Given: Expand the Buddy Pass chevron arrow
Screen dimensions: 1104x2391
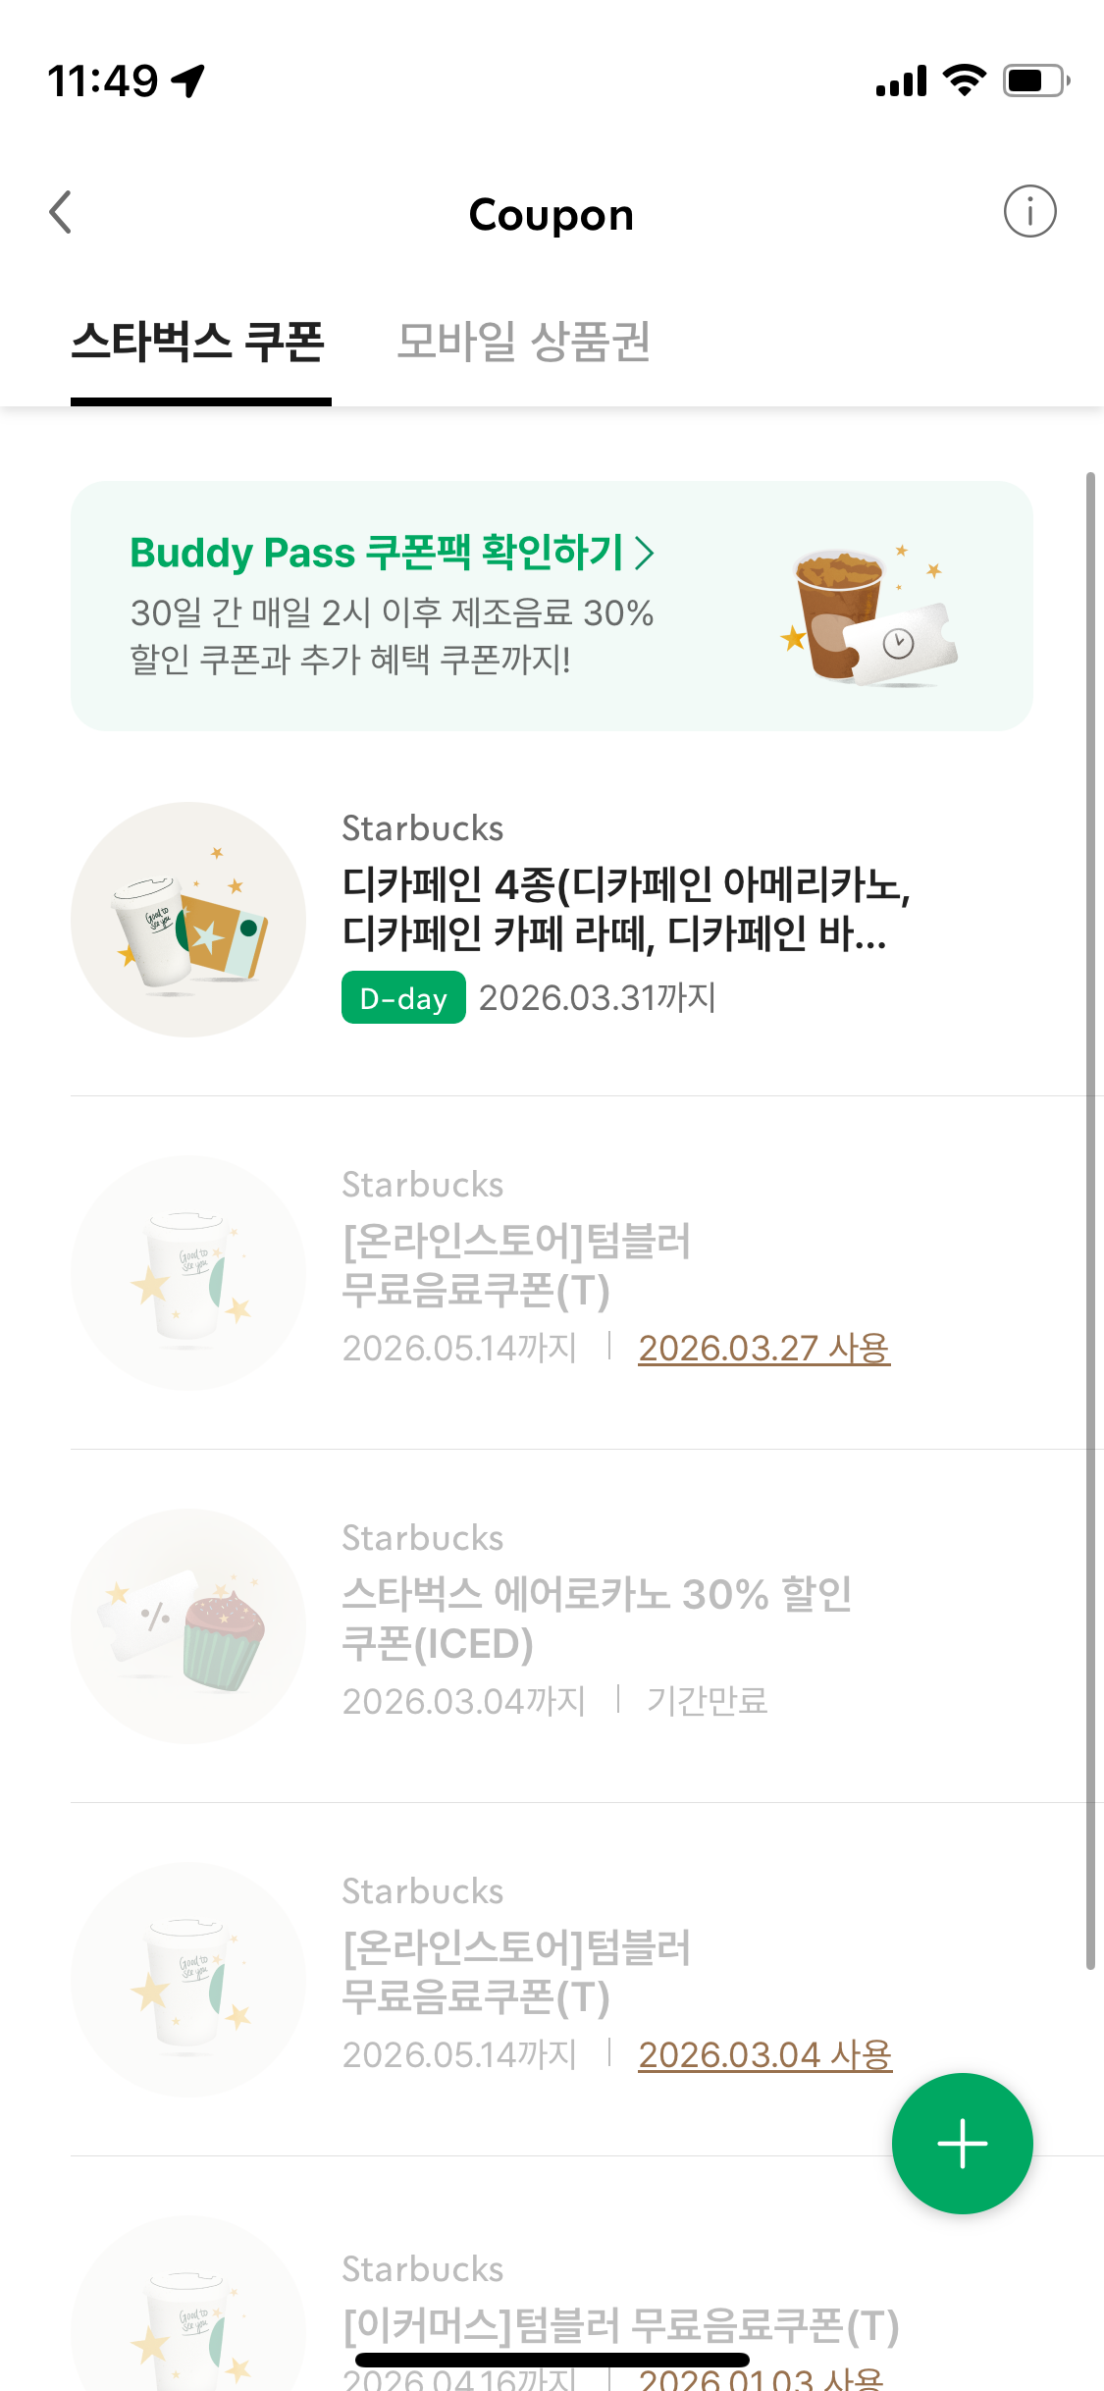Looking at the screenshot, I should [x=645, y=553].
